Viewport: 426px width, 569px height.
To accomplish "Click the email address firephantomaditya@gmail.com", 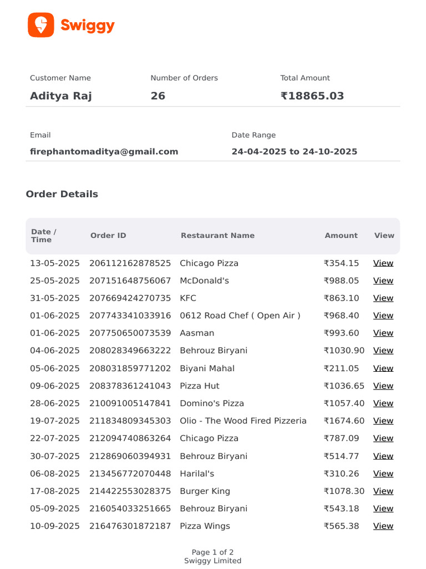I will click(104, 152).
